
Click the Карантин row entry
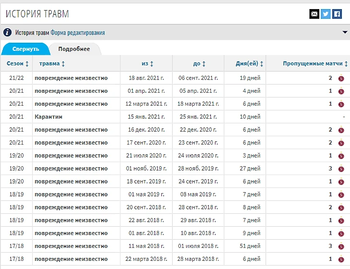[48, 117]
